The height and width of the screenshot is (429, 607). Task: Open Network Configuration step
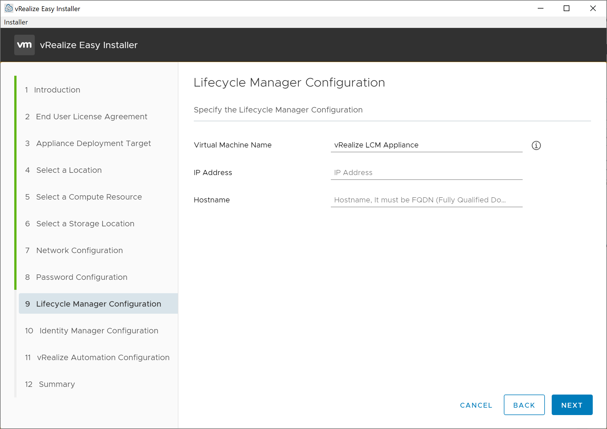click(x=79, y=251)
